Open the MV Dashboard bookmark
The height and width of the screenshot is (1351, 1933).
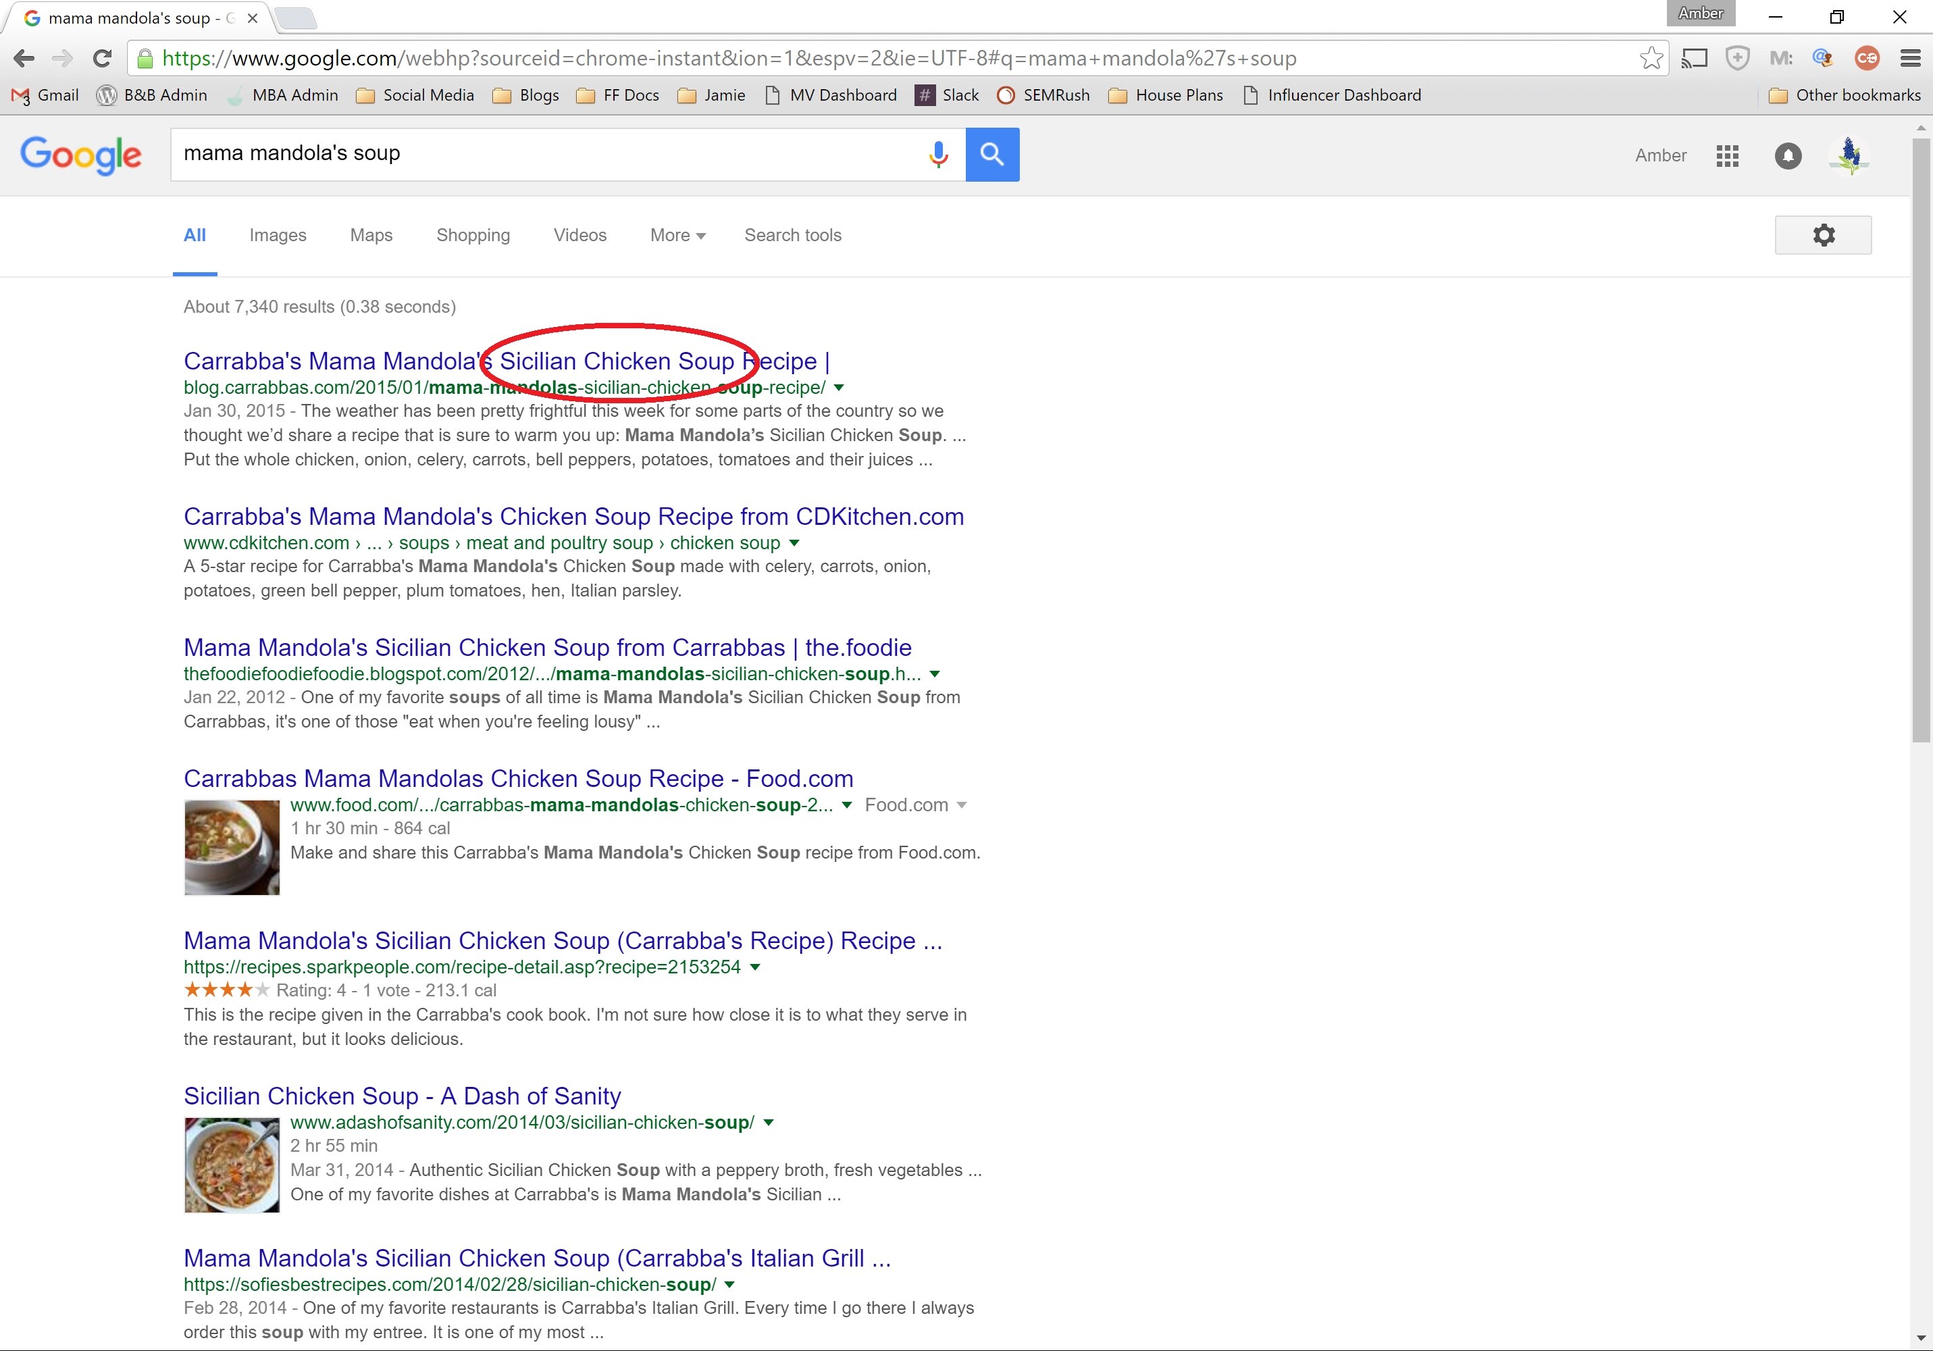point(831,95)
